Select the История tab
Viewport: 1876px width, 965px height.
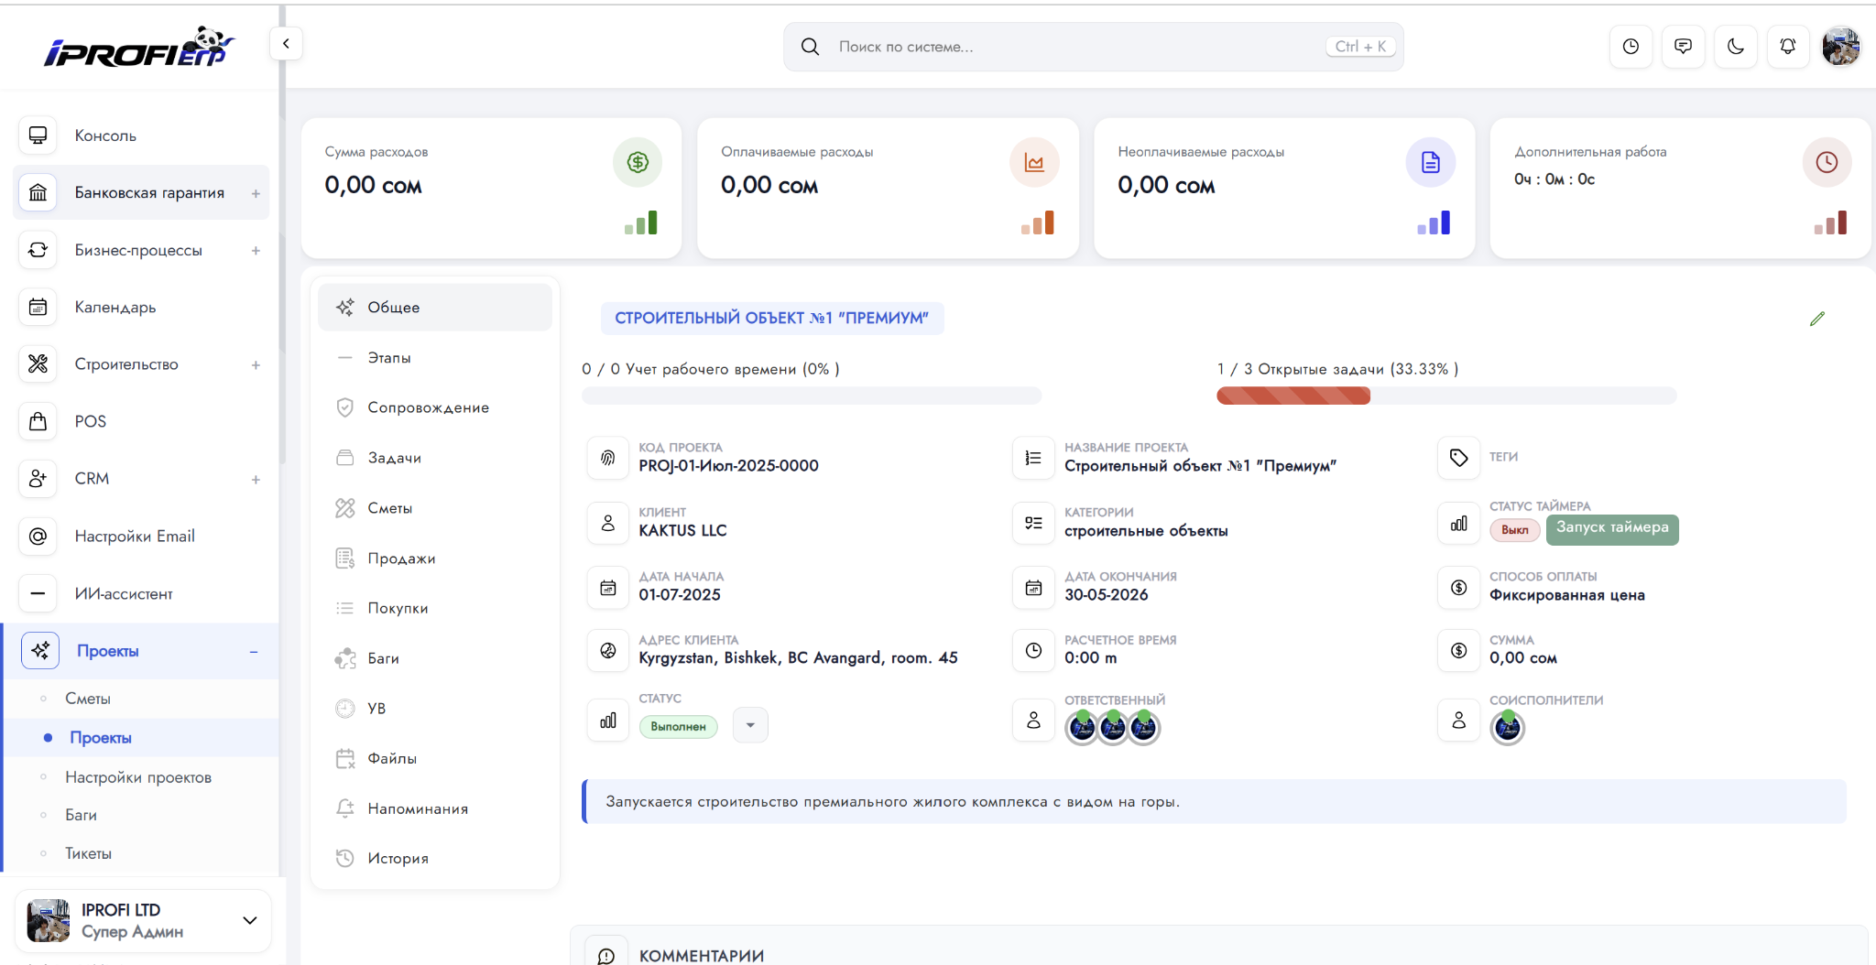click(x=435, y=858)
